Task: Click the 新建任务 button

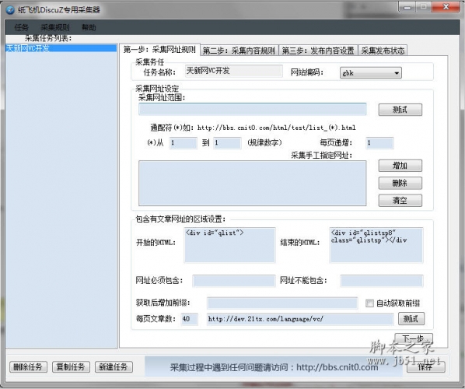Action: (114, 367)
